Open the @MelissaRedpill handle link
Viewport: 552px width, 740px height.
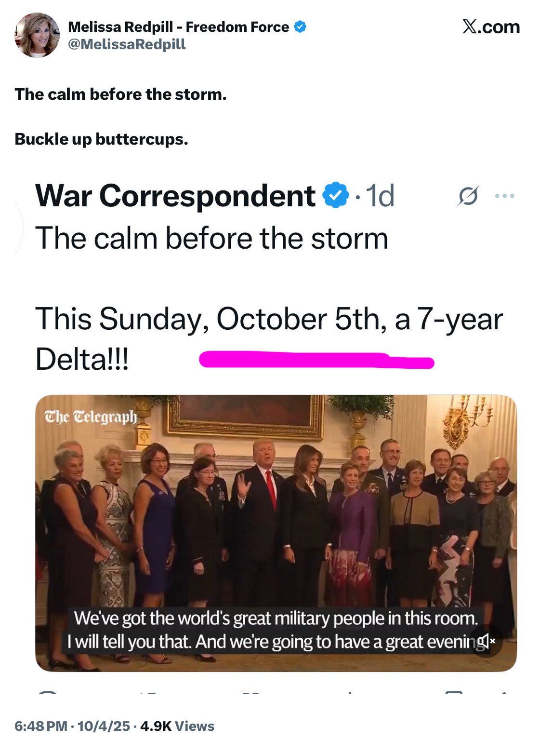pos(127,44)
